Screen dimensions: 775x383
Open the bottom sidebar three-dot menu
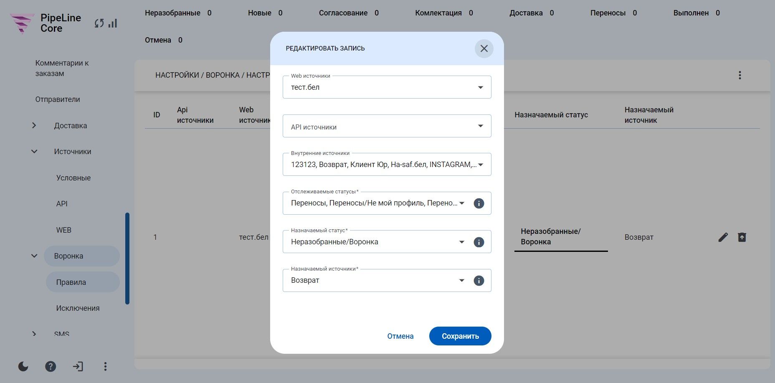tap(105, 366)
